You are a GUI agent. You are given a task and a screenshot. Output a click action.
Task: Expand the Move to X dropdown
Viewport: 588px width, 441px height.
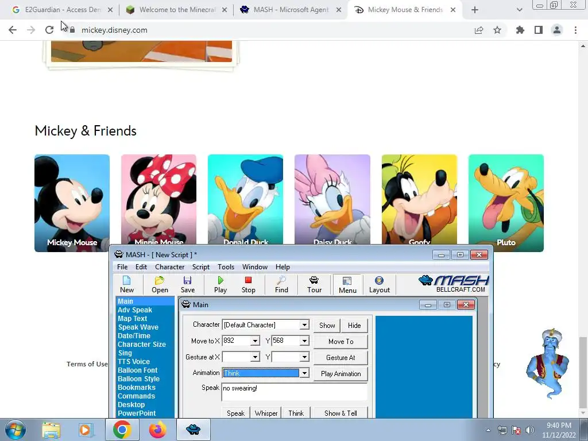[255, 341]
